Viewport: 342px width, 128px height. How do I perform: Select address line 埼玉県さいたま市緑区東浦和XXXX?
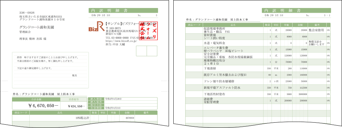click(41, 16)
